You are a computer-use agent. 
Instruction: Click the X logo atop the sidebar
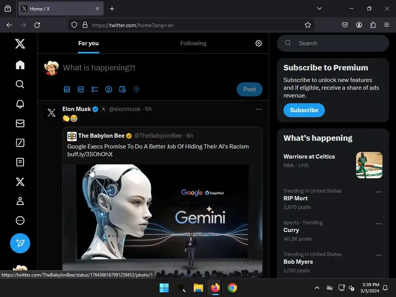coord(20,44)
